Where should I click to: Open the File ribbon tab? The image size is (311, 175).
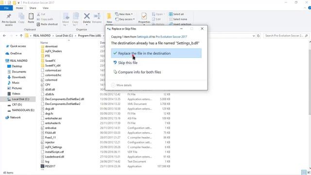(6, 8)
